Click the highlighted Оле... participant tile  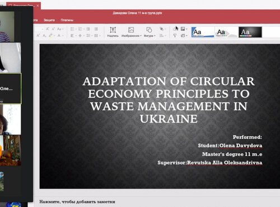pos(11,88)
